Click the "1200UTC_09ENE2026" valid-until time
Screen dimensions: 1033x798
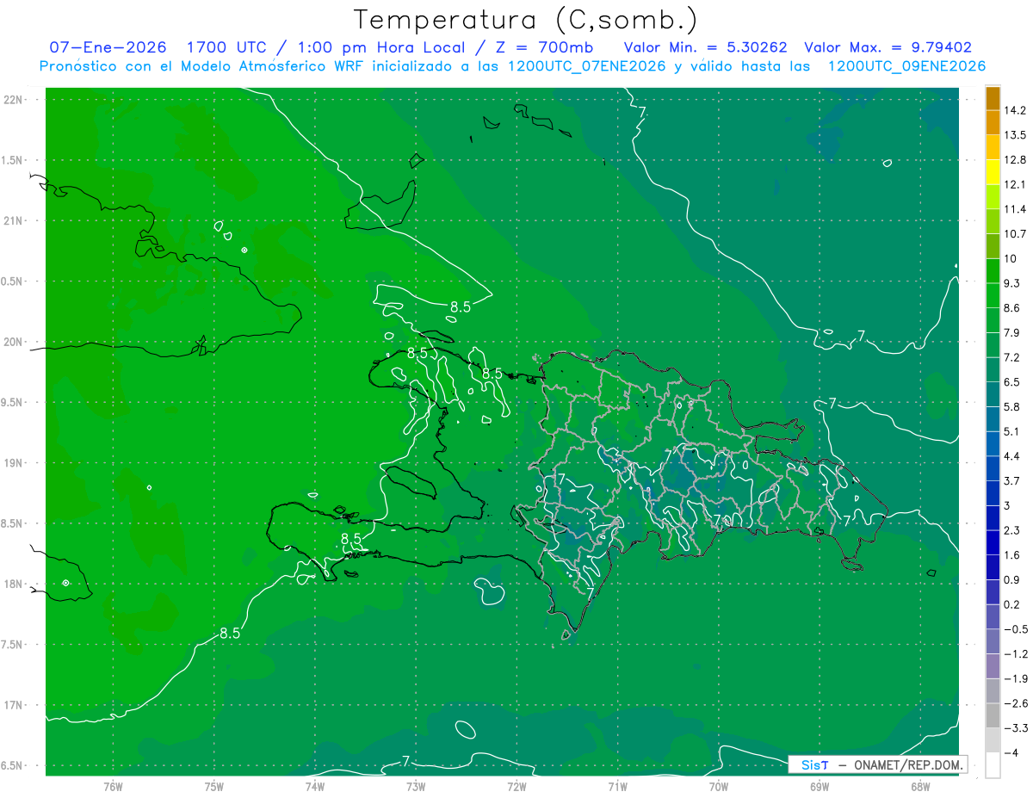click(x=906, y=66)
